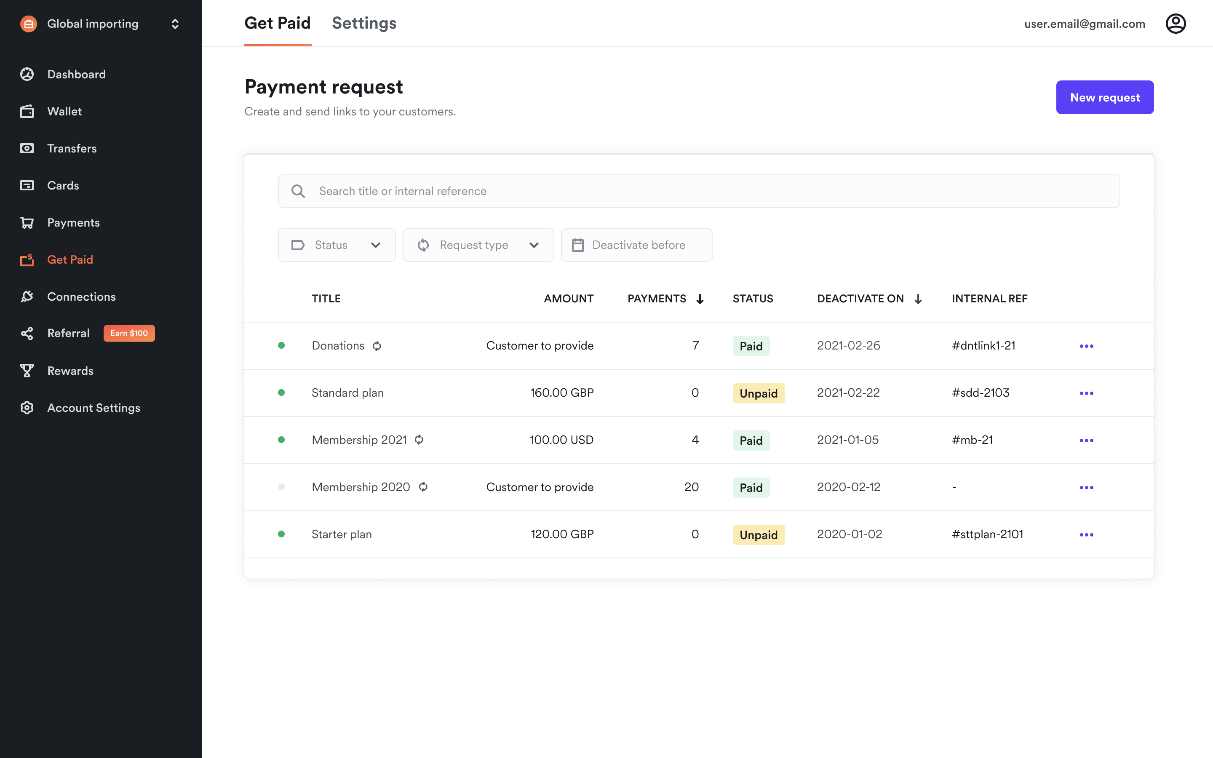Open the user profile avatar icon
The width and height of the screenshot is (1213, 758).
coord(1175,24)
